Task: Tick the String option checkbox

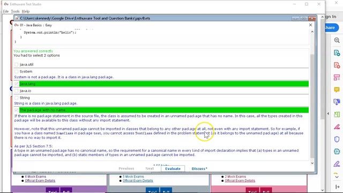Action: (x=16, y=98)
